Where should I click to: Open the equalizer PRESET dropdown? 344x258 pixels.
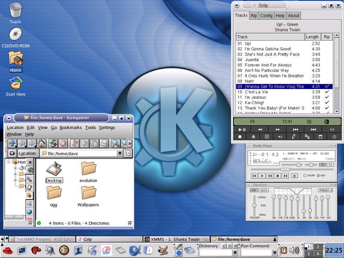click(x=326, y=190)
